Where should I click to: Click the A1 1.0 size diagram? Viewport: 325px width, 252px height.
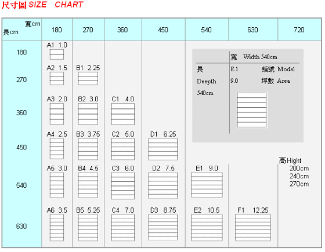click(x=57, y=54)
